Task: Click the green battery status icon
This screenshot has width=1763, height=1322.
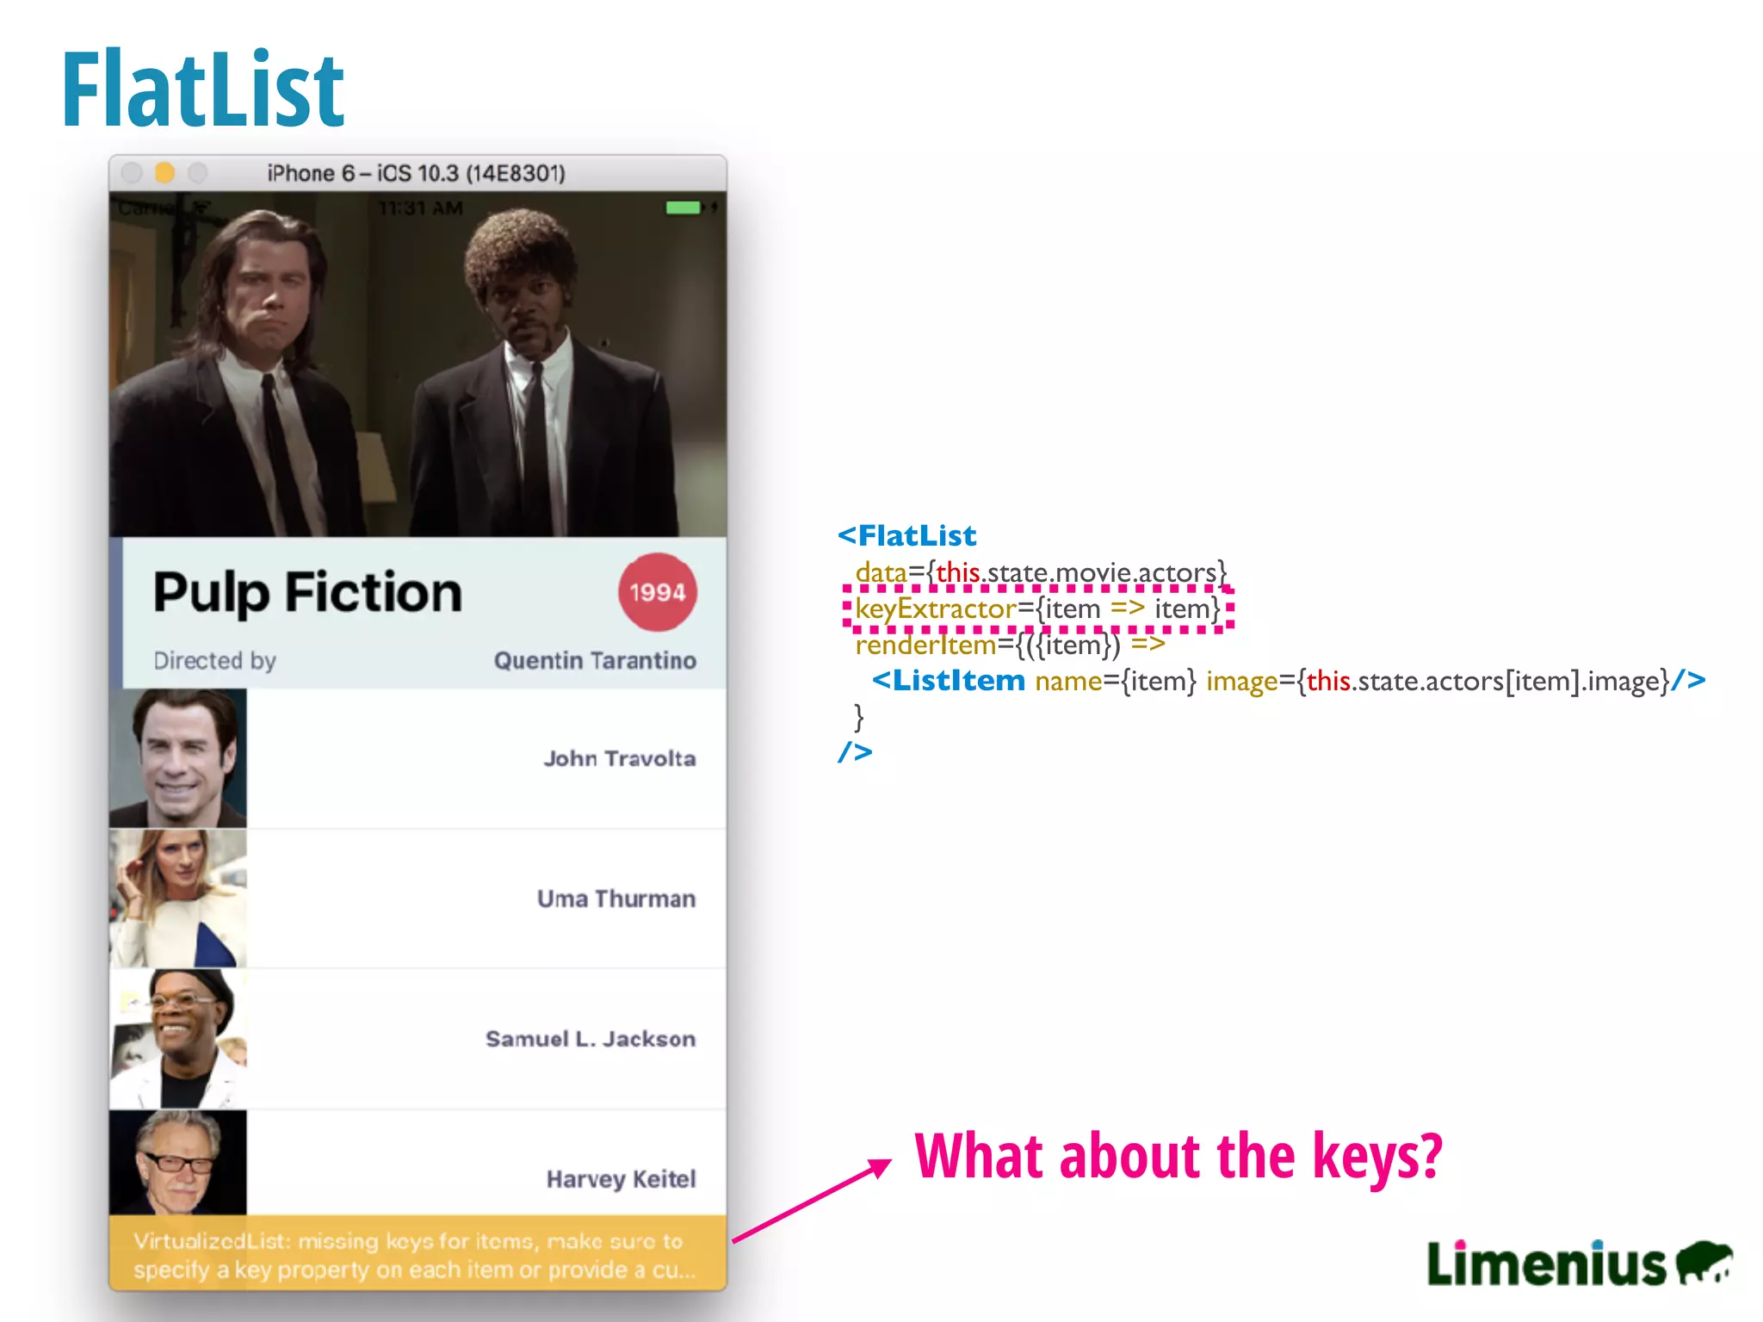Action: [684, 207]
